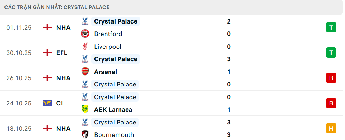
Task: Click the Arsenal club crest icon
Action: coord(85,72)
